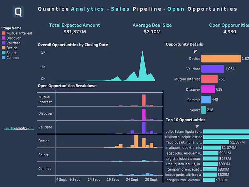
Task: Click sort icon above Top 10 Opportunities
Action: pos(197,126)
